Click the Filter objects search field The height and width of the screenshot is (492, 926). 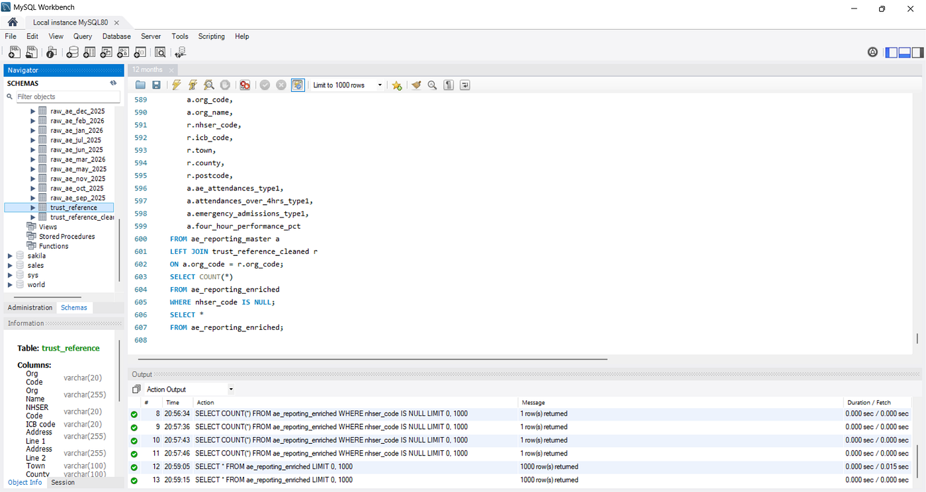pyautogui.click(x=67, y=97)
